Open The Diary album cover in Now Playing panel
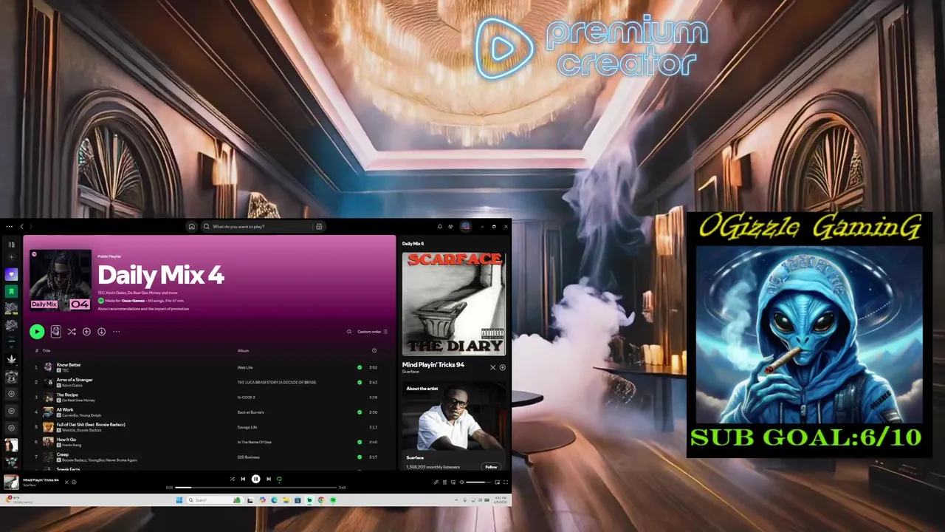 pos(454,304)
